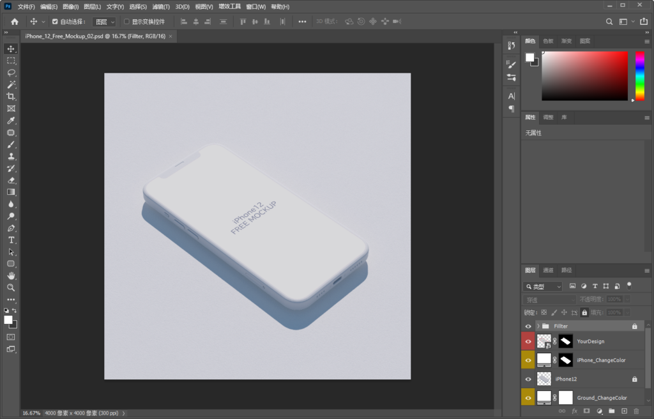Delete layer using the trash icon
The width and height of the screenshot is (654, 419).
pos(636,411)
